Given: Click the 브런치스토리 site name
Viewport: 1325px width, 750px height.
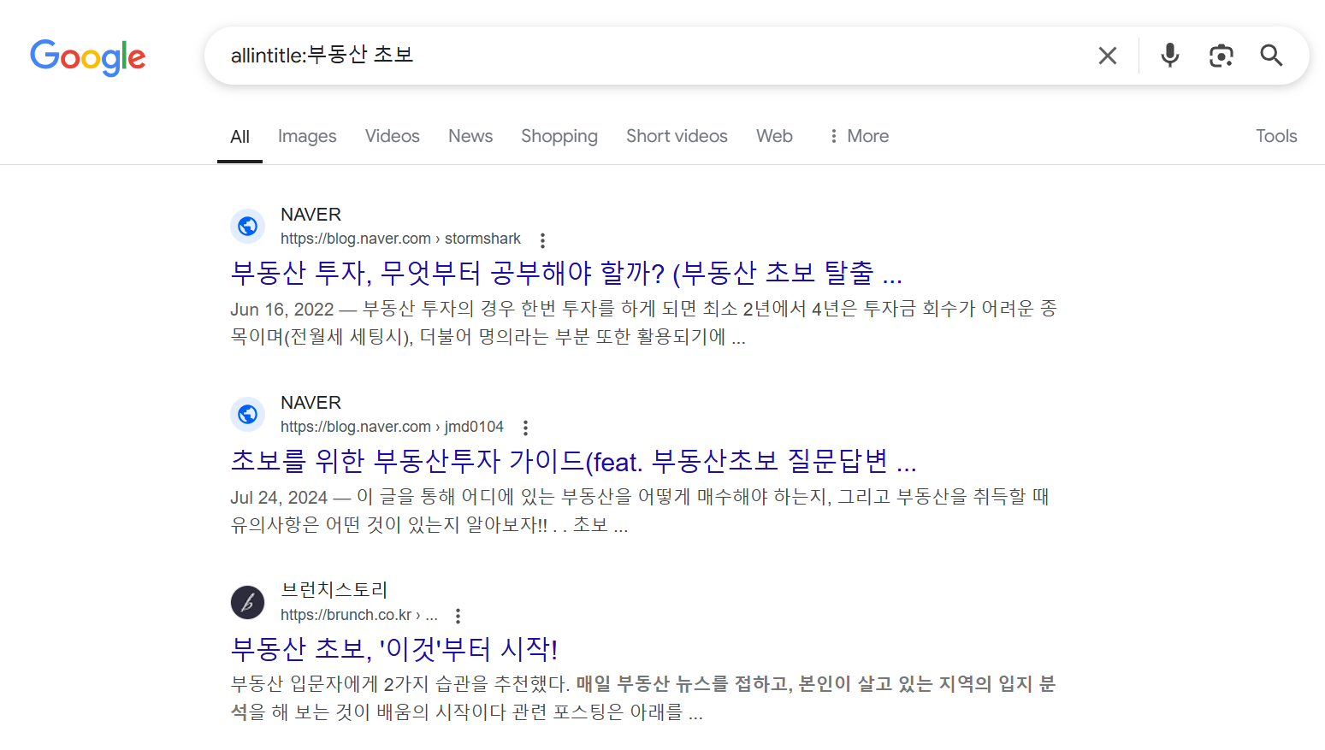Looking at the screenshot, I should (x=334, y=590).
